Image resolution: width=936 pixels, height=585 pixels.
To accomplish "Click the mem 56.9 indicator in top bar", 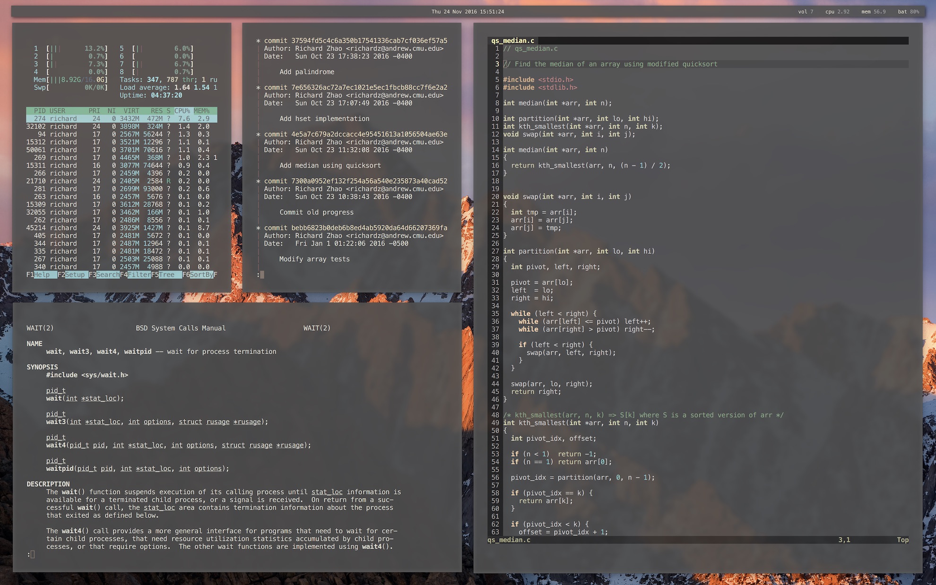I will point(873,11).
